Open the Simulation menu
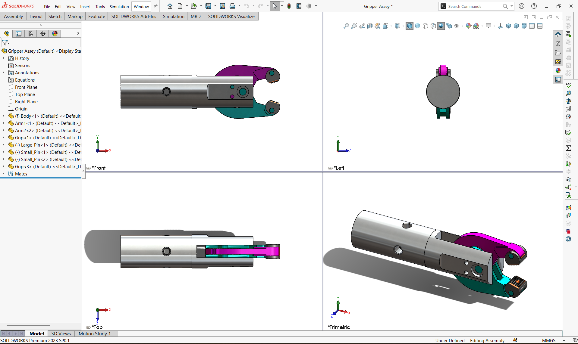 coord(119,6)
